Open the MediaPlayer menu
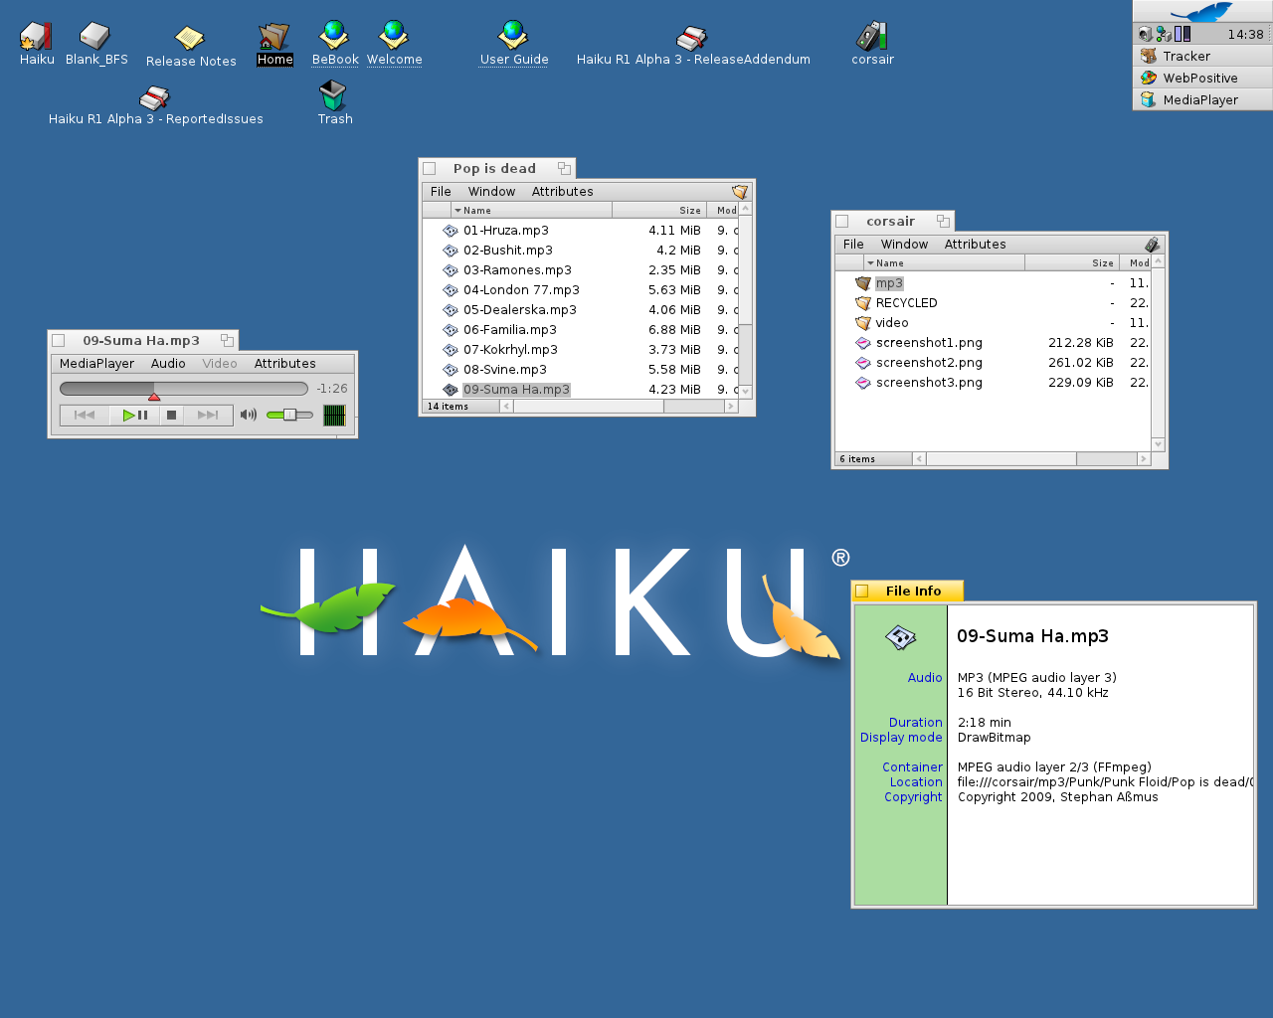The width and height of the screenshot is (1273, 1018). click(96, 364)
